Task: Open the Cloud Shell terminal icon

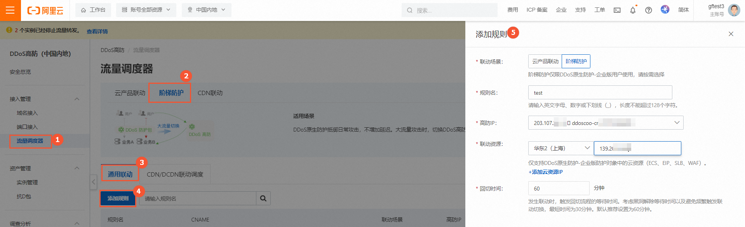Action: pos(617,10)
